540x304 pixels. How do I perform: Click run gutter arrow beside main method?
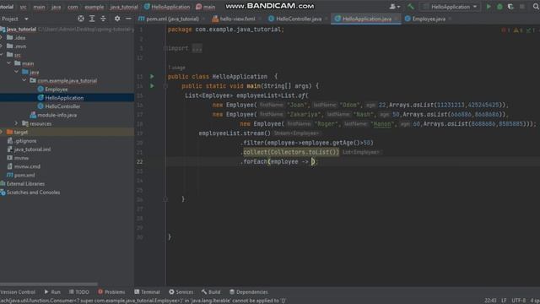click(x=152, y=86)
